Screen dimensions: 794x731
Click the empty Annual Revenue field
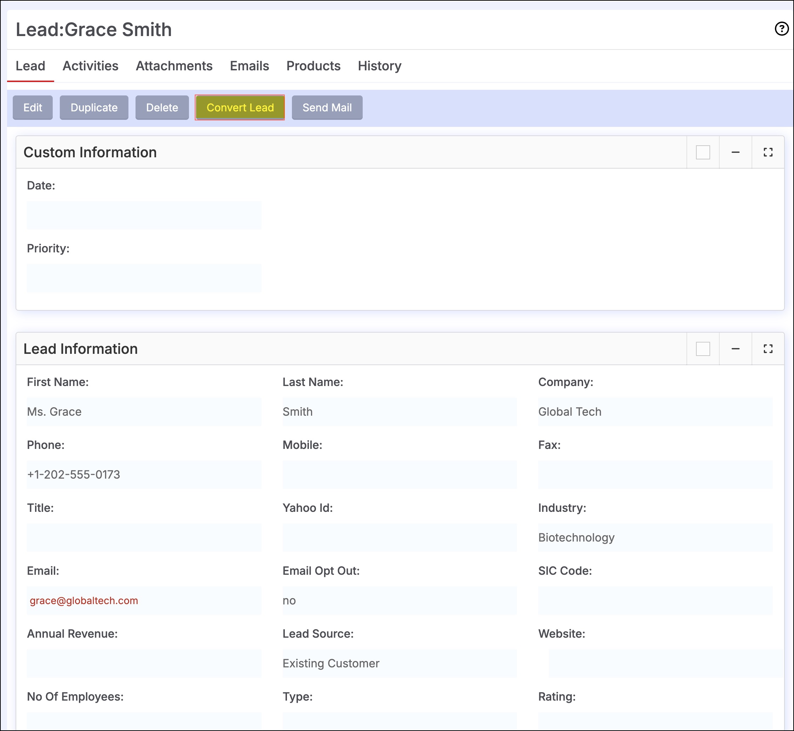(144, 663)
